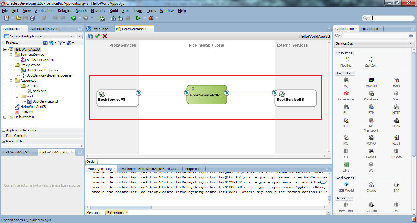The width and height of the screenshot is (417, 223).
Task: Open the Team menu
Action: pyautogui.click(x=138, y=11)
